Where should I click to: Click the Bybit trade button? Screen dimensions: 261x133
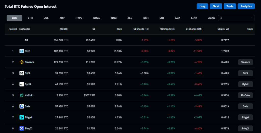(x=245, y=84)
